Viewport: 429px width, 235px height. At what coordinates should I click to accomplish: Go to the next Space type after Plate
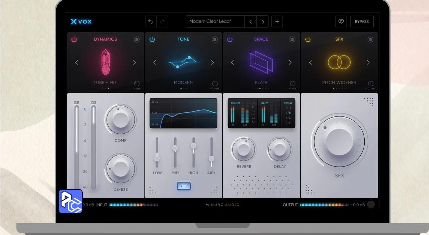point(290,62)
